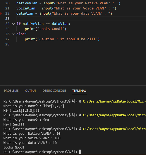Focus the terminal cursor at last prompt
This screenshot has width=146, height=155.
click(80, 152)
